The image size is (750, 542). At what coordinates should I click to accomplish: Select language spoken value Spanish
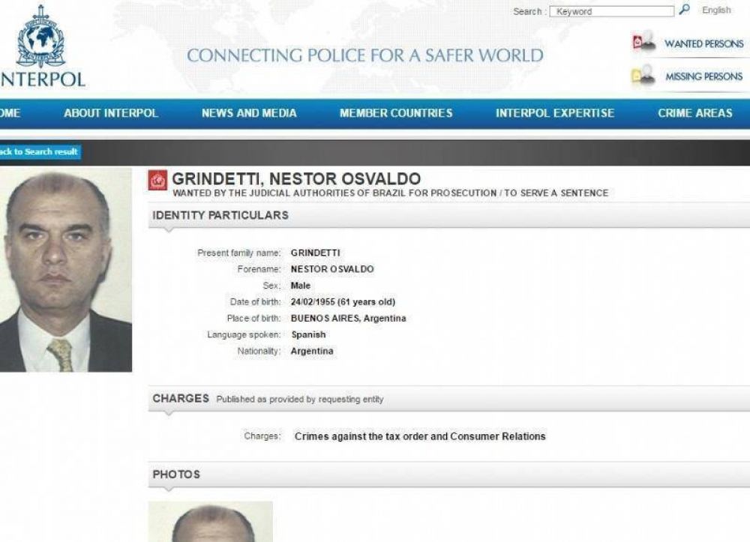(x=308, y=334)
